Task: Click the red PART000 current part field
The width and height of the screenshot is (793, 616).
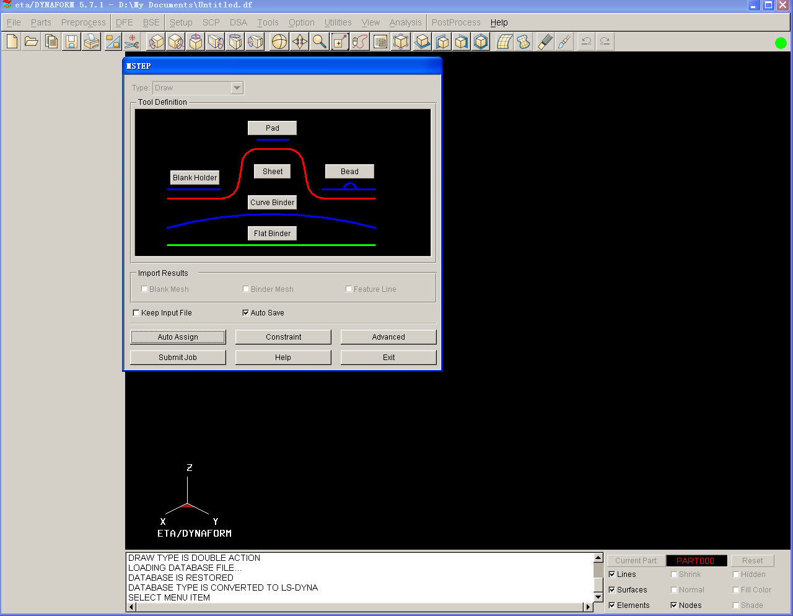Action: [696, 561]
